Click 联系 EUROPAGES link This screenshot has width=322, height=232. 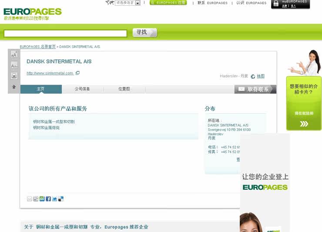212,3
